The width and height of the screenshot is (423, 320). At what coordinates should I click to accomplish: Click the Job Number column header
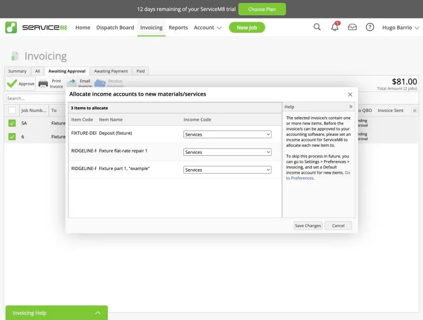pyautogui.click(x=34, y=110)
